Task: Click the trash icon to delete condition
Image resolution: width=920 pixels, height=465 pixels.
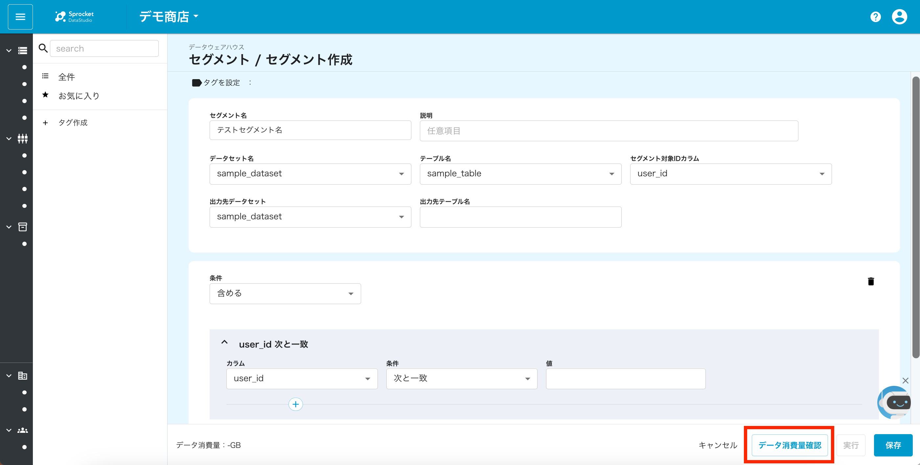Action: (x=871, y=281)
